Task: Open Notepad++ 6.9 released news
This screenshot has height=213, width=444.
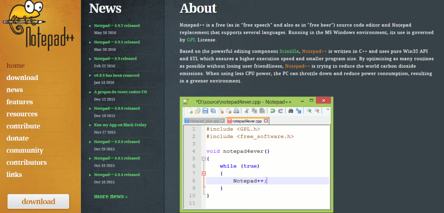Action: pos(115,58)
